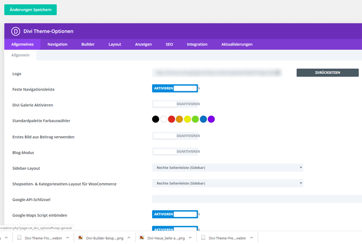Screen dimensions: 362x244
Task: Toggle the partially visible switch below Google-Maps
Action: [175, 228]
